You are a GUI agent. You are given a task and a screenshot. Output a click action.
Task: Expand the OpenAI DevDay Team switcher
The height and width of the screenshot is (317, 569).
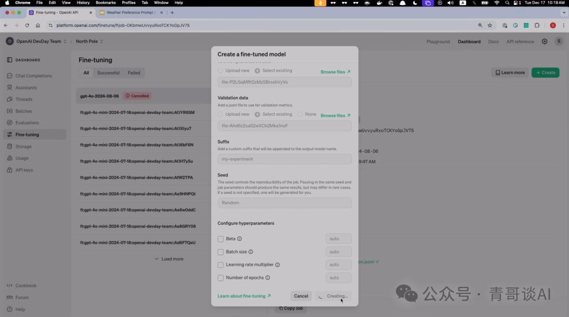point(38,42)
